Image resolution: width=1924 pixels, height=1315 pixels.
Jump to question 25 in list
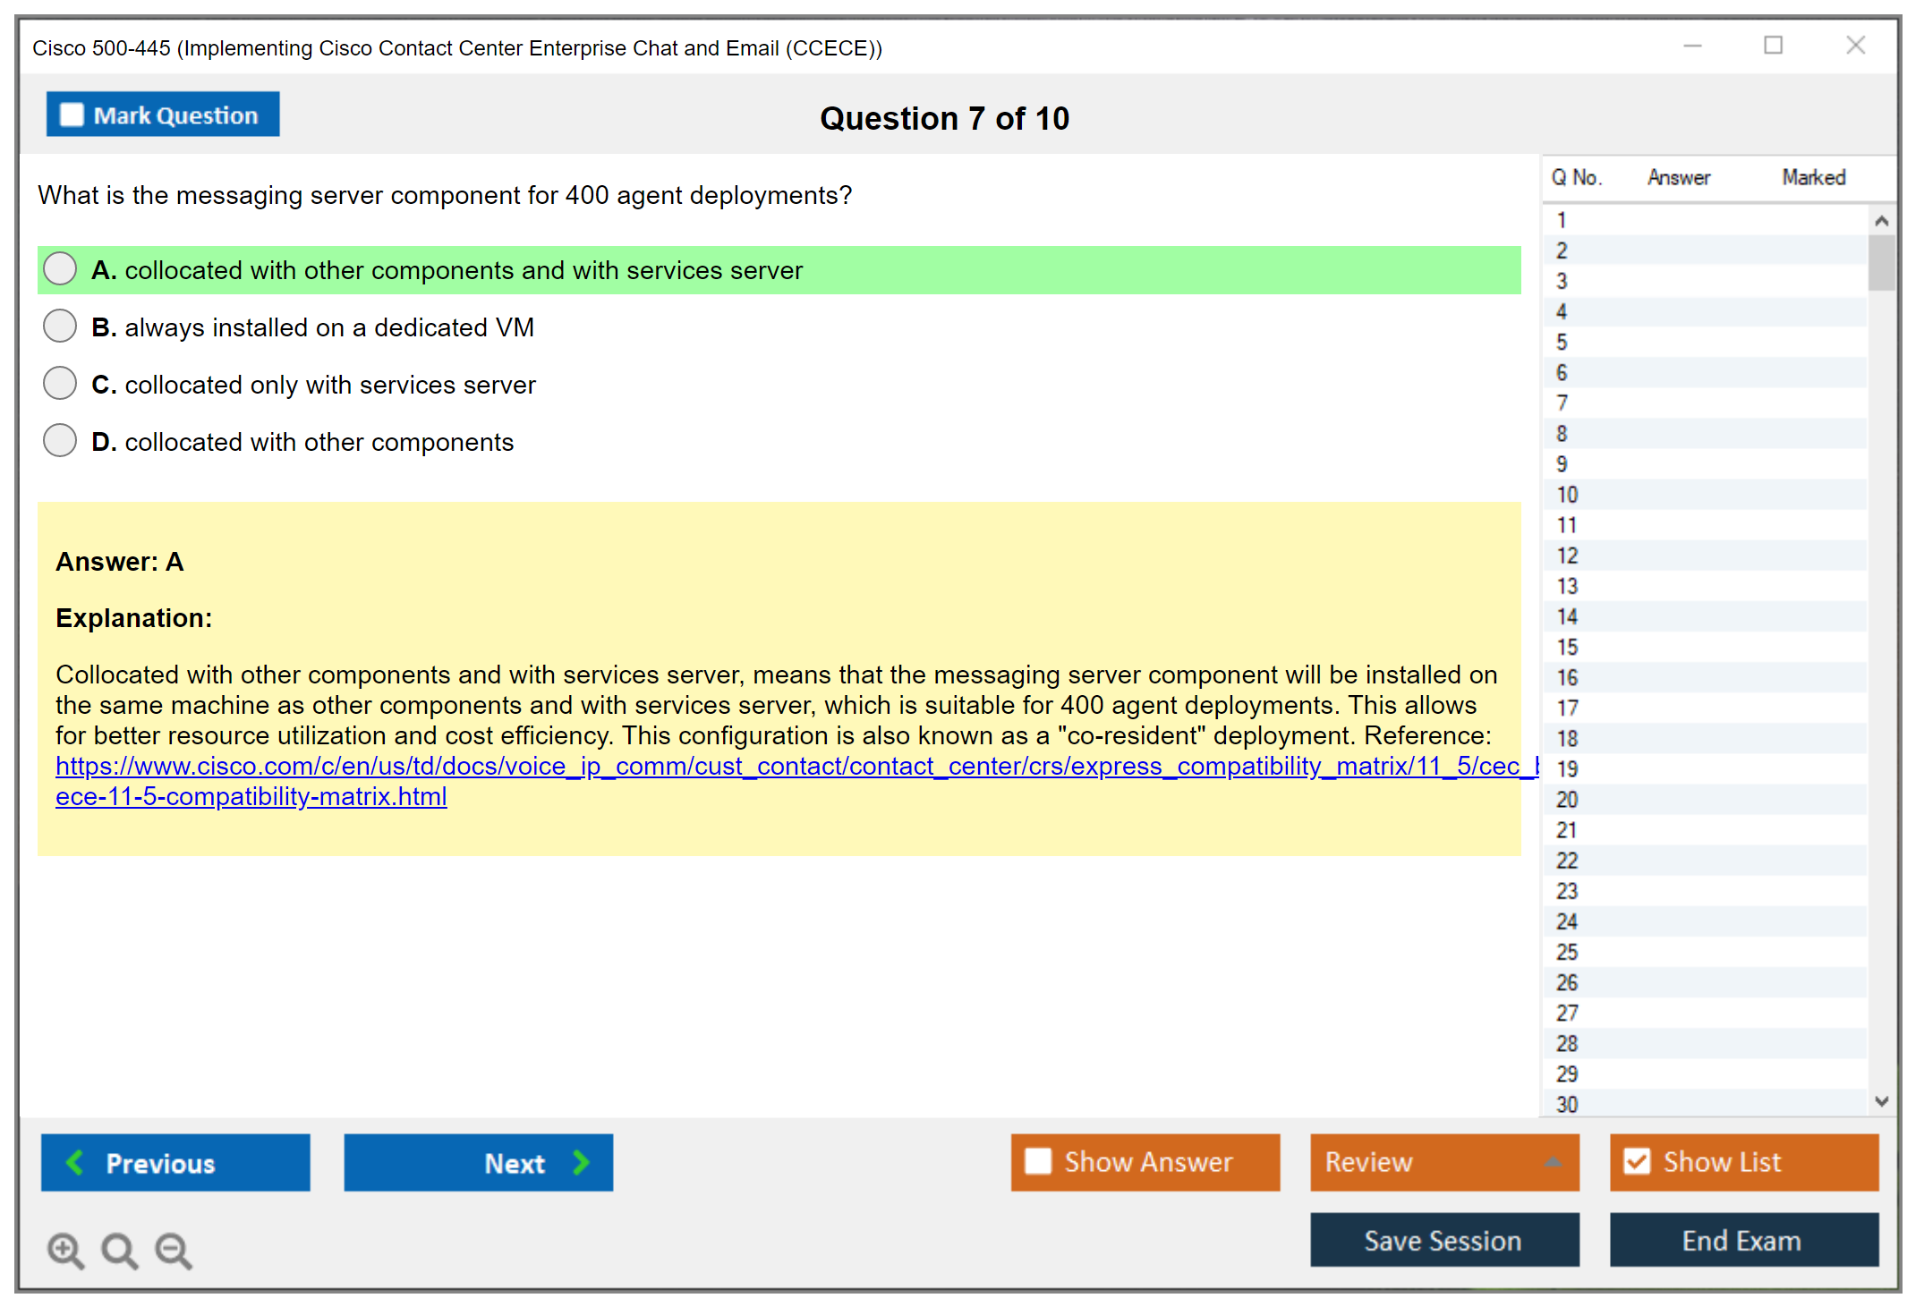1568,952
